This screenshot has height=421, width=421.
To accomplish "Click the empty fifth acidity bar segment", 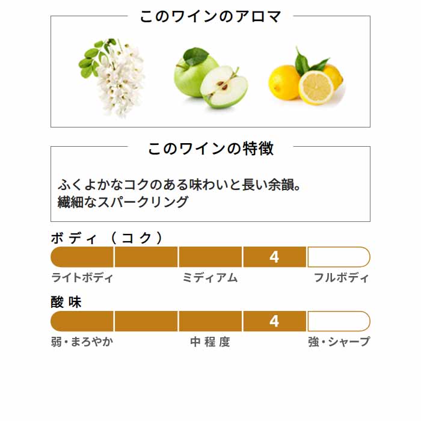I will [339, 321].
